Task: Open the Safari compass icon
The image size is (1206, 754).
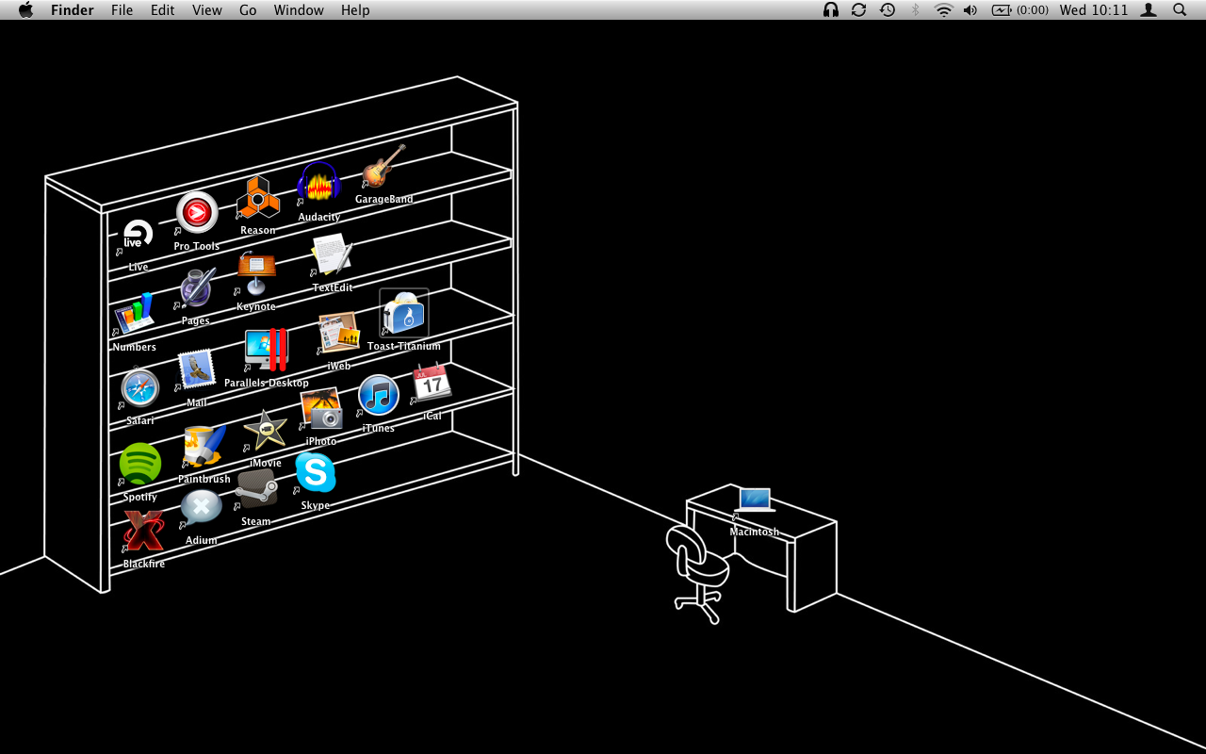Action: coord(139,389)
